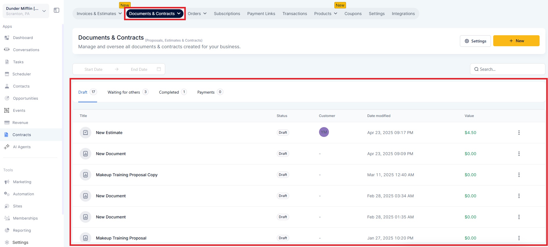The width and height of the screenshot is (548, 247).
Task: Open Makeup Training Proposal Copy document
Action: pos(127,175)
